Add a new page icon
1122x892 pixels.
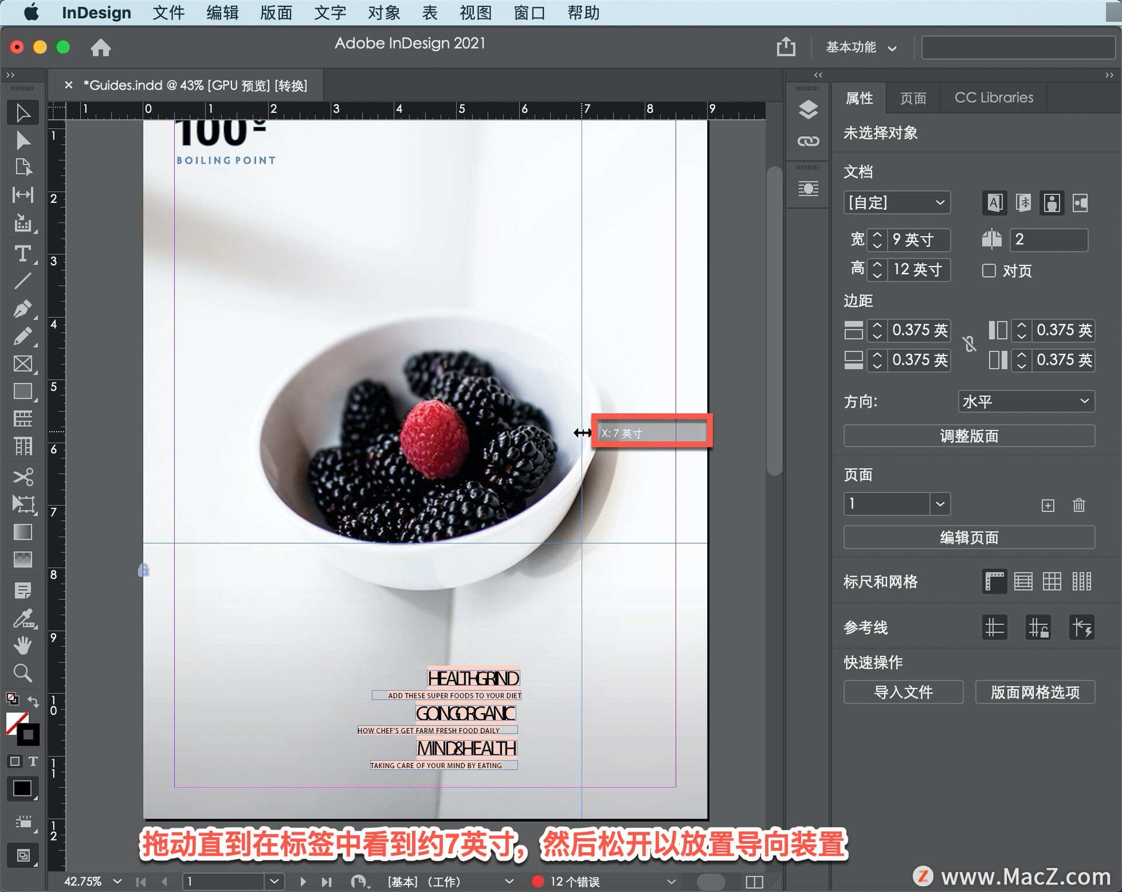coord(1048,505)
